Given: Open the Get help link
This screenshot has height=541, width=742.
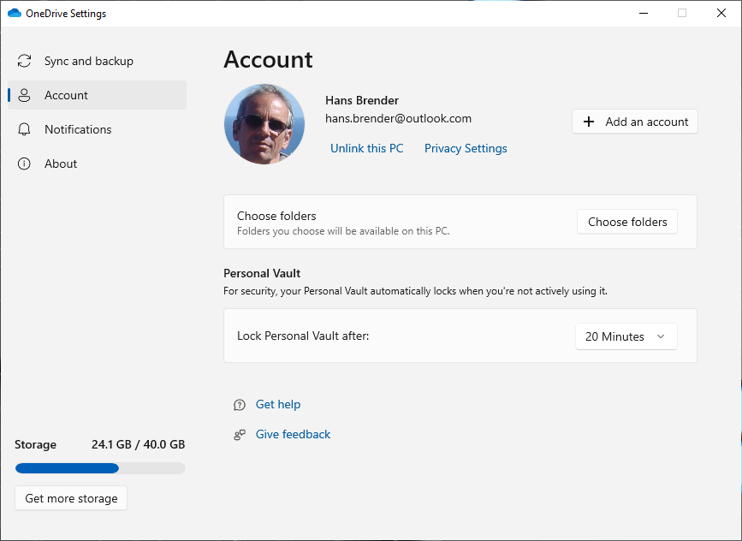Looking at the screenshot, I should click(278, 405).
